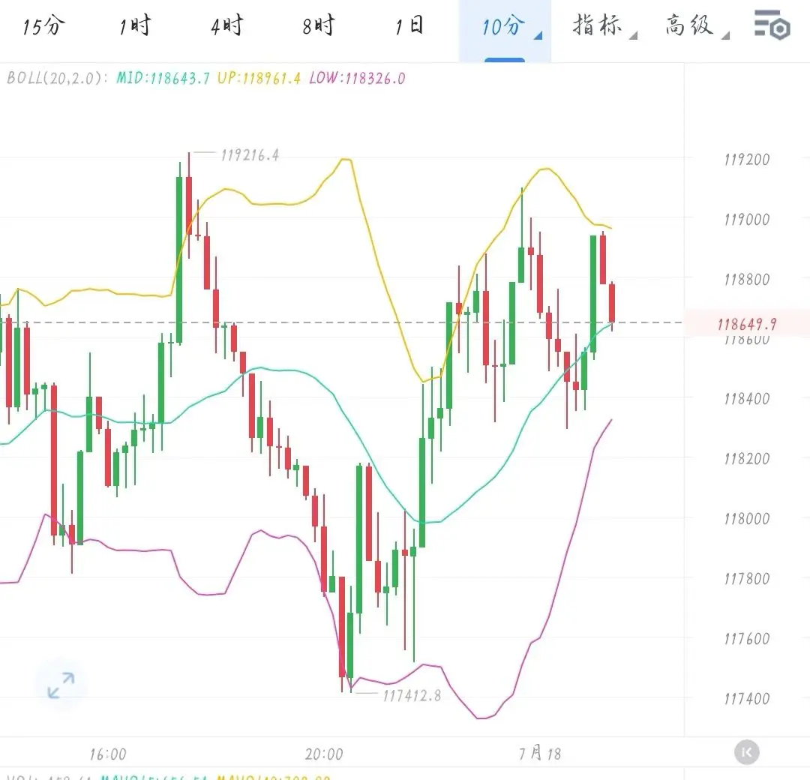Click the 119000 price axis label
Screen dimensions: 810x780
point(747,220)
